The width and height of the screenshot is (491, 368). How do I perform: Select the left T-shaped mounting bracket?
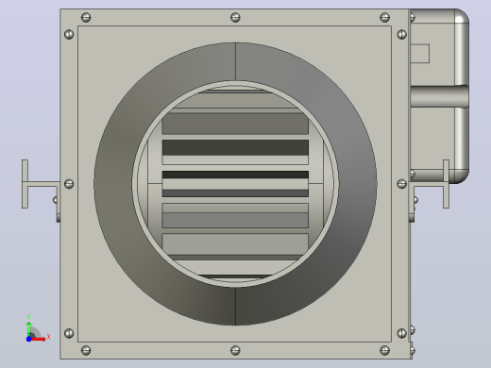tap(40, 184)
